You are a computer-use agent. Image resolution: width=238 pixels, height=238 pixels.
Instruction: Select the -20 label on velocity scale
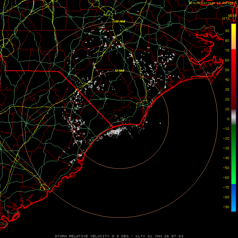[226, 139]
